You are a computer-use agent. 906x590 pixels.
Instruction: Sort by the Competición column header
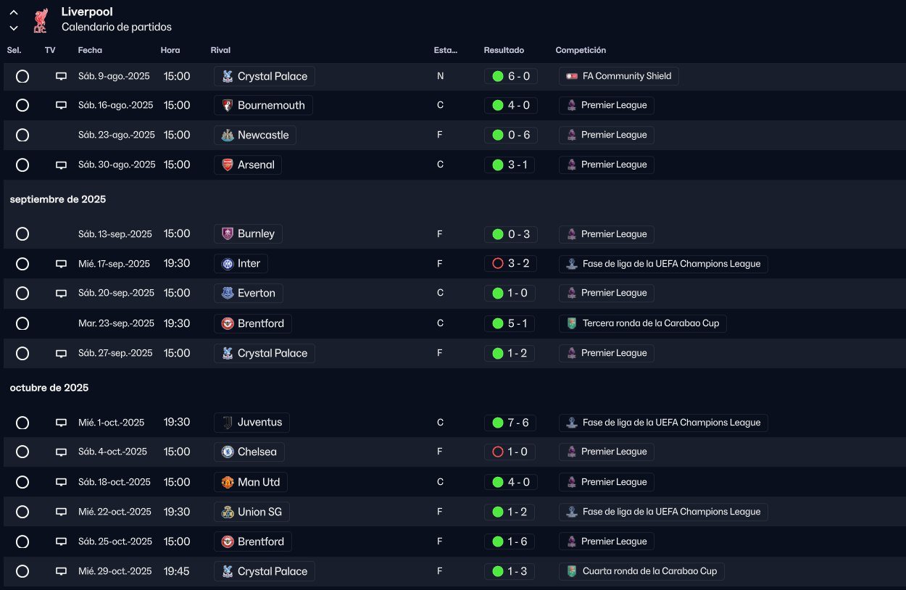(x=581, y=51)
